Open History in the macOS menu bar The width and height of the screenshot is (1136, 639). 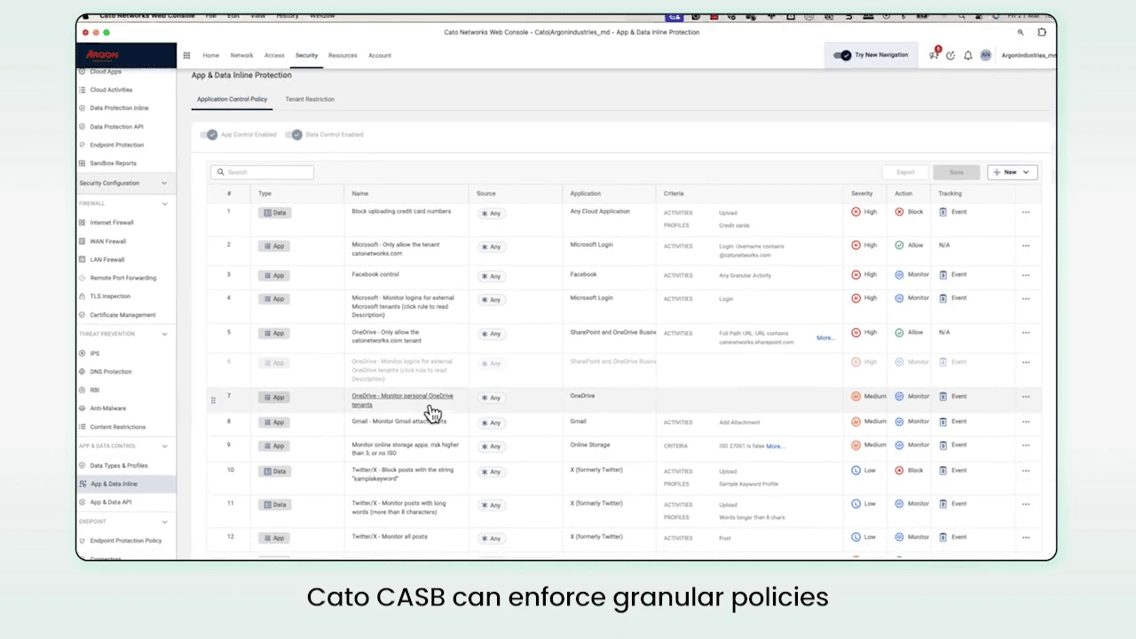point(287,16)
